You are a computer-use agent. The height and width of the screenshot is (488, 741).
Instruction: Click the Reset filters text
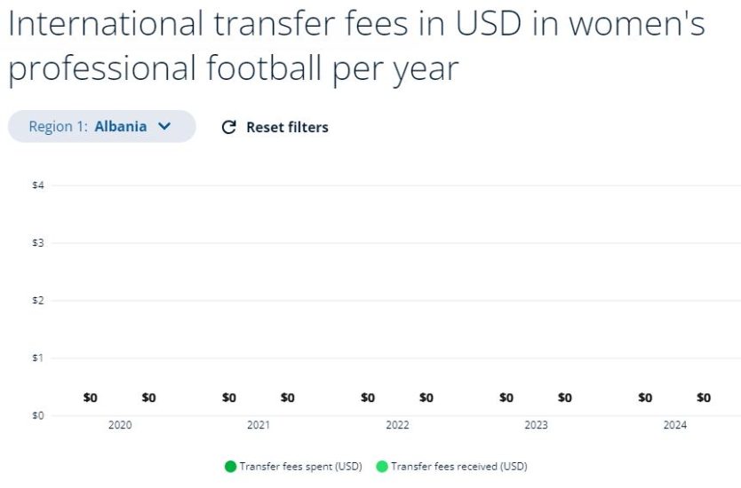pos(287,127)
